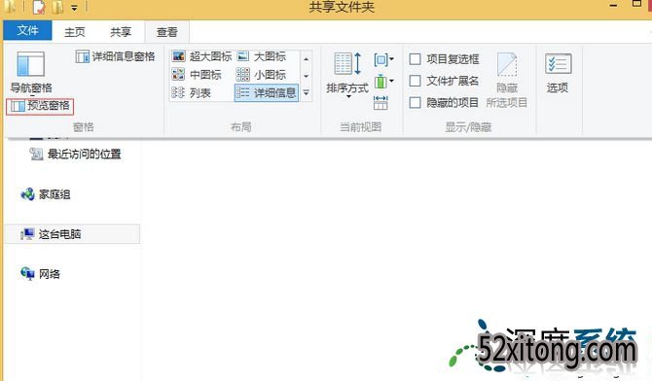Open the 文件 file menu
652x381 pixels.
(x=27, y=31)
